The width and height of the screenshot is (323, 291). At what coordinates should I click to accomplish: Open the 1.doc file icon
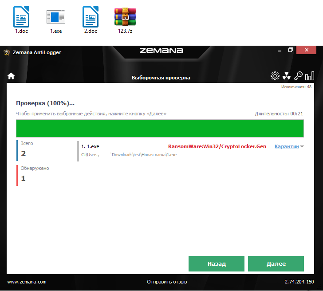[x=21, y=17]
